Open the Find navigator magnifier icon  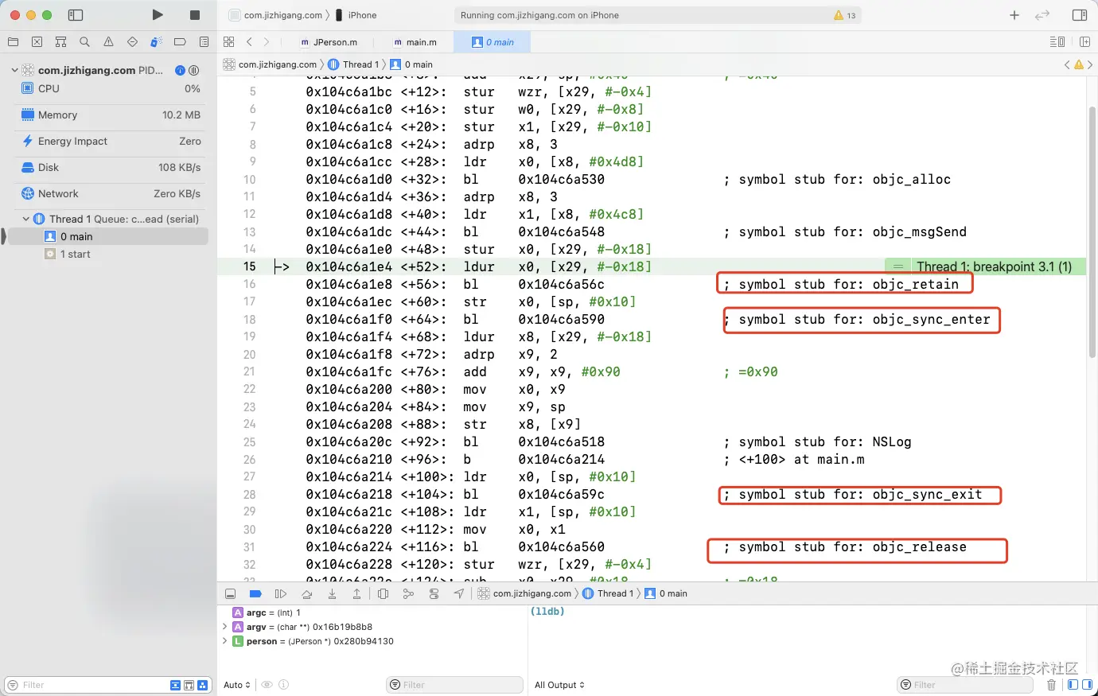pos(84,42)
